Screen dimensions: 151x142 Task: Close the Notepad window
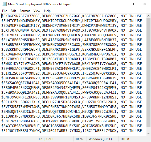pyautogui.click(x=145, y=4)
